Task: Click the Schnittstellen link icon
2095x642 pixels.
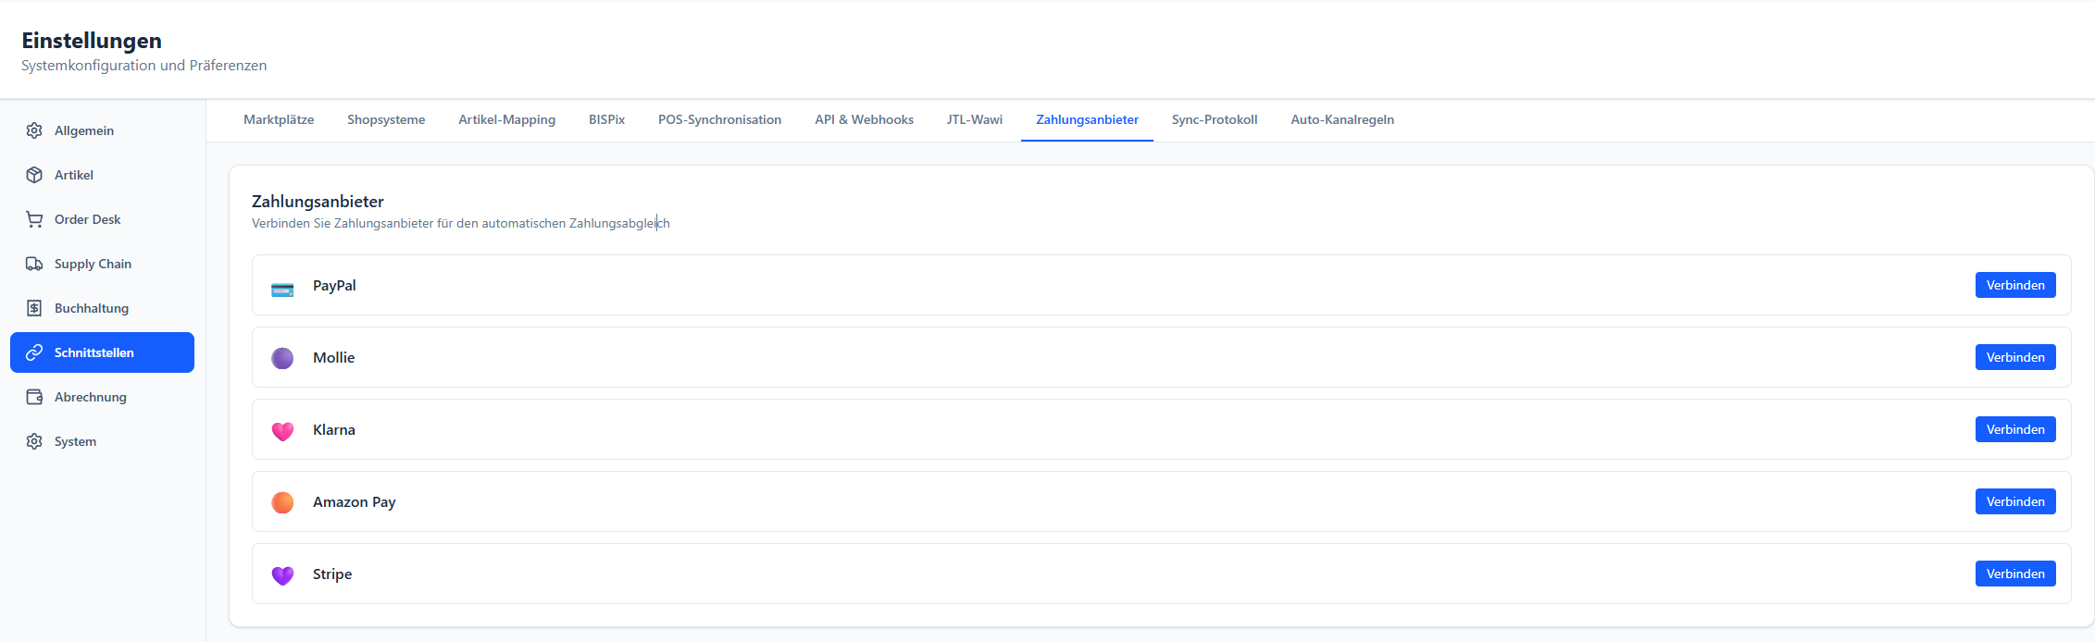Action: [34, 352]
